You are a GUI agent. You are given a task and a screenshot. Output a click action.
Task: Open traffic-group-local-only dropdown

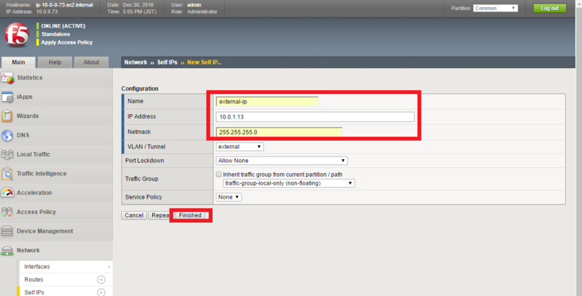[289, 183]
